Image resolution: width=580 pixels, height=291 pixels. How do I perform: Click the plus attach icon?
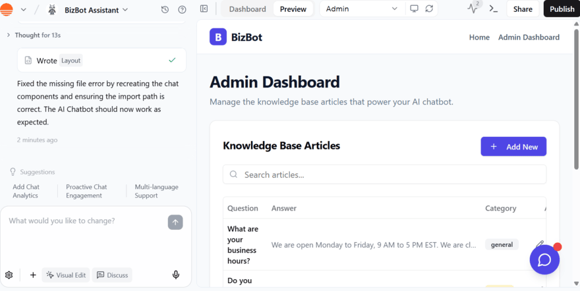point(33,275)
